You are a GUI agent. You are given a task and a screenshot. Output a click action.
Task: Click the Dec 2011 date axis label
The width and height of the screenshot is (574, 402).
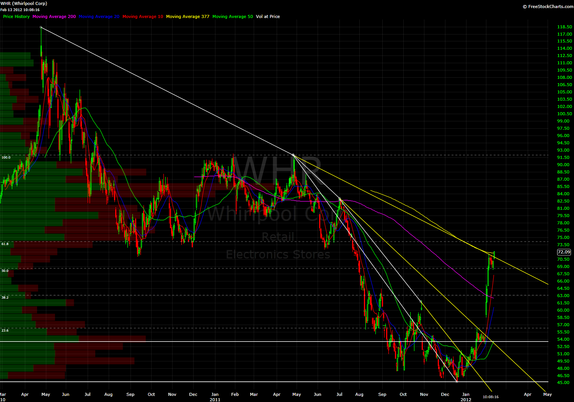click(x=445, y=394)
